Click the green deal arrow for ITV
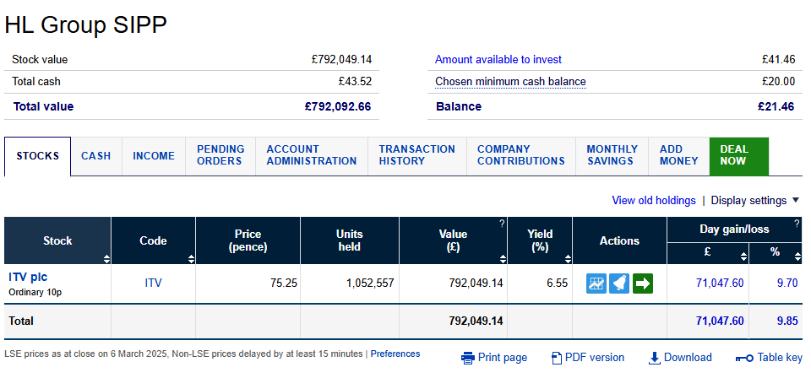This screenshot has width=811, height=378. 642,283
